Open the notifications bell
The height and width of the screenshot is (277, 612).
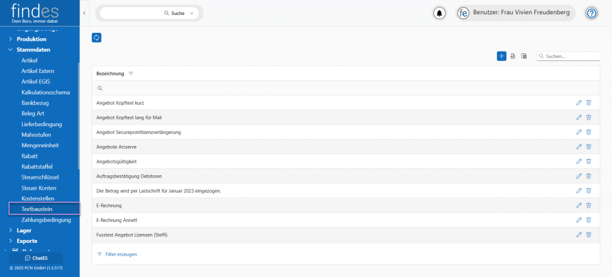tap(440, 13)
